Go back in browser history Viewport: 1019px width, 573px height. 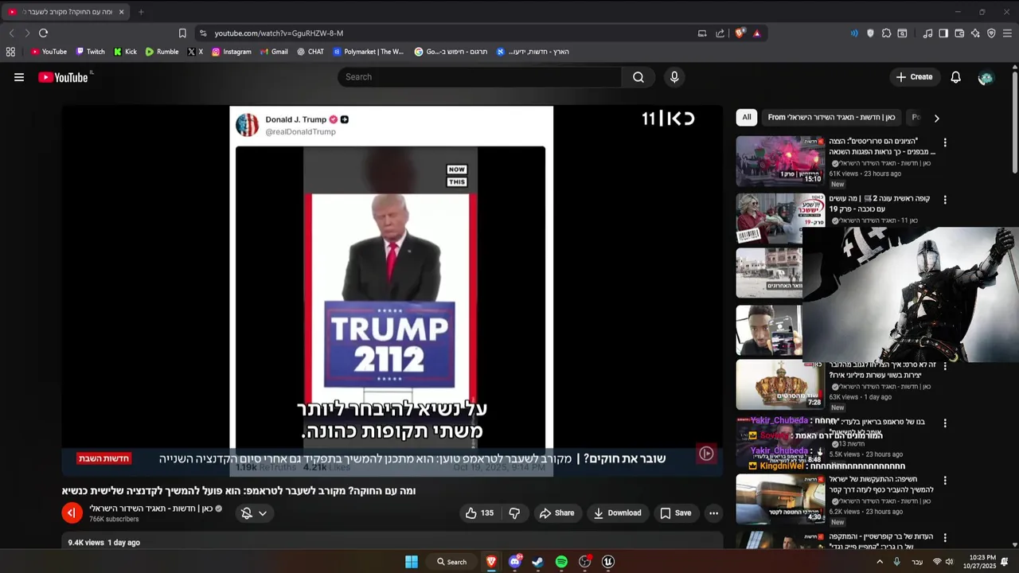coord(11,33)
